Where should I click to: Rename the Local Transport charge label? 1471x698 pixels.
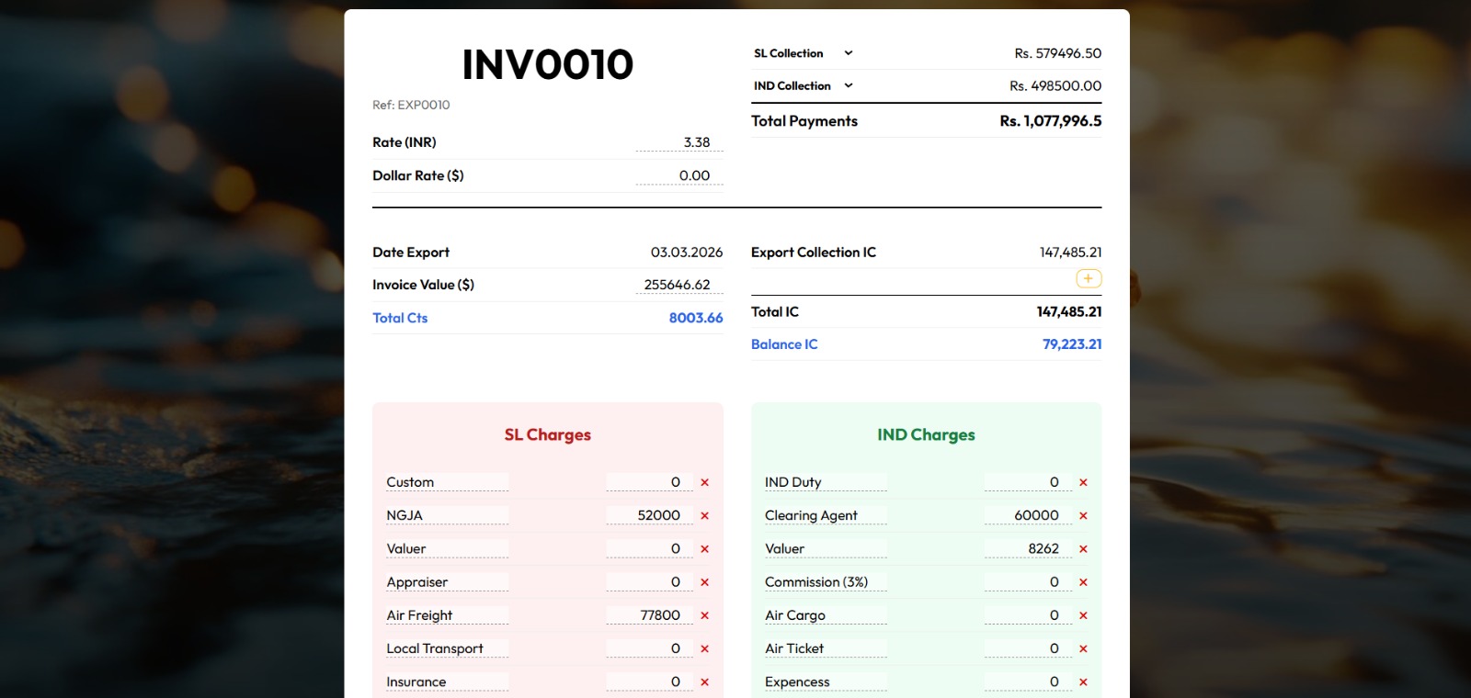pos(447,648)
